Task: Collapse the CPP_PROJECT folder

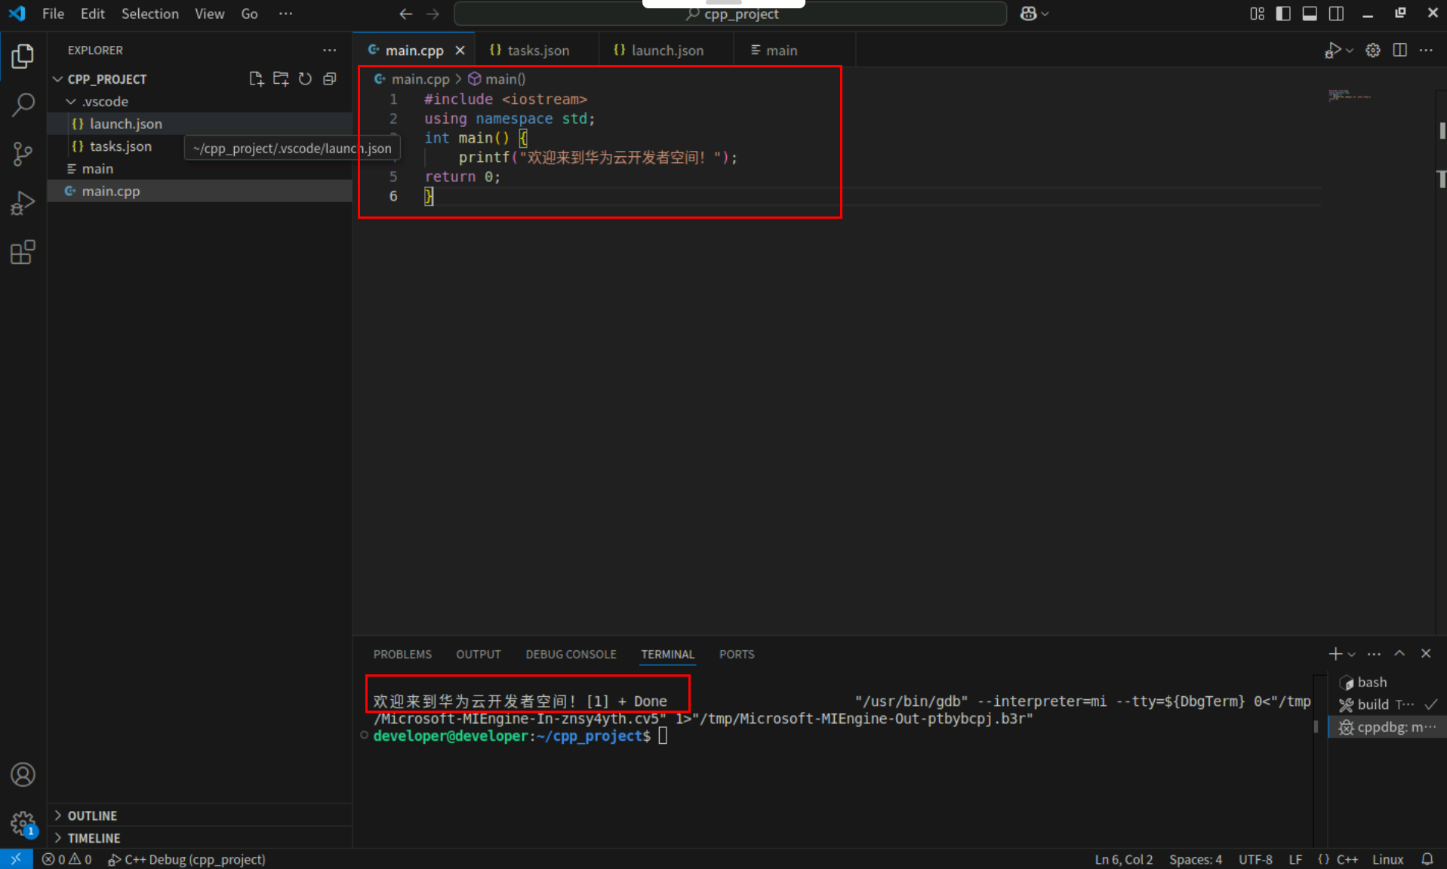Action: click(x=57, y=78)
